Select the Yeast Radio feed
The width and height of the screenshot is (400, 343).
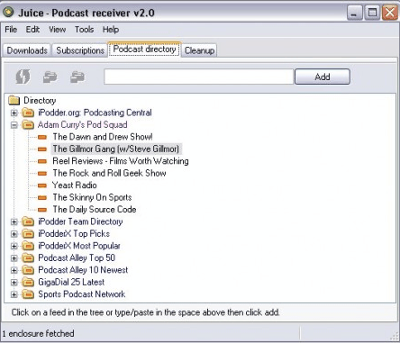coord(75,185)
